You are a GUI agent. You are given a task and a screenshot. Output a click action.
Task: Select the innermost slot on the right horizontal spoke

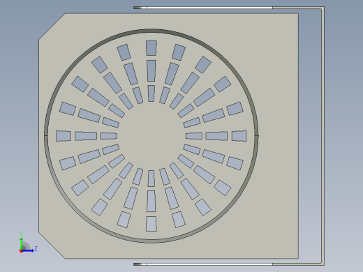[194, 136]
